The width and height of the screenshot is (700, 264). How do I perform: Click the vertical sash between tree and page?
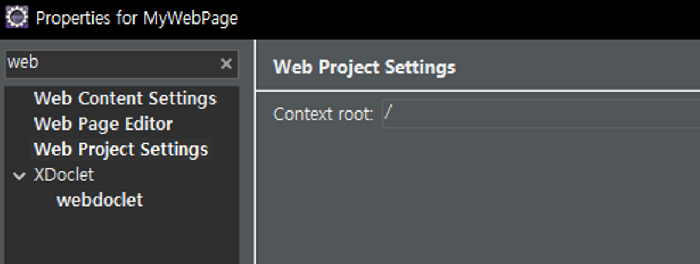255,152
